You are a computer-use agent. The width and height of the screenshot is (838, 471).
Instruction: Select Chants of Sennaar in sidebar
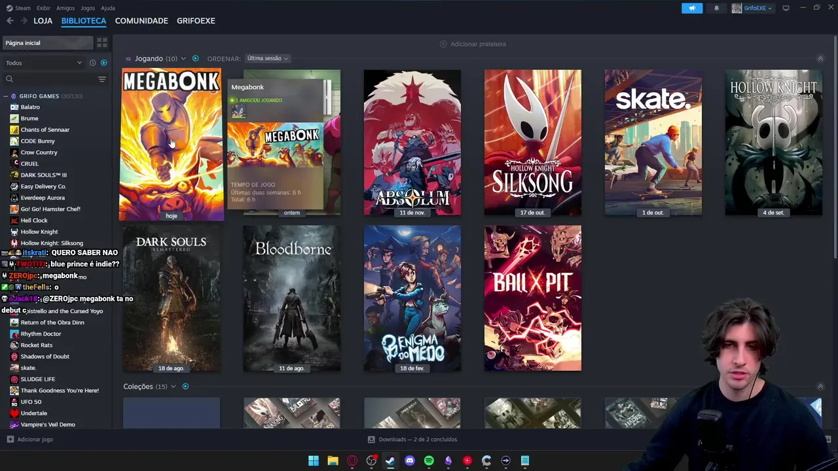(45, 130)
